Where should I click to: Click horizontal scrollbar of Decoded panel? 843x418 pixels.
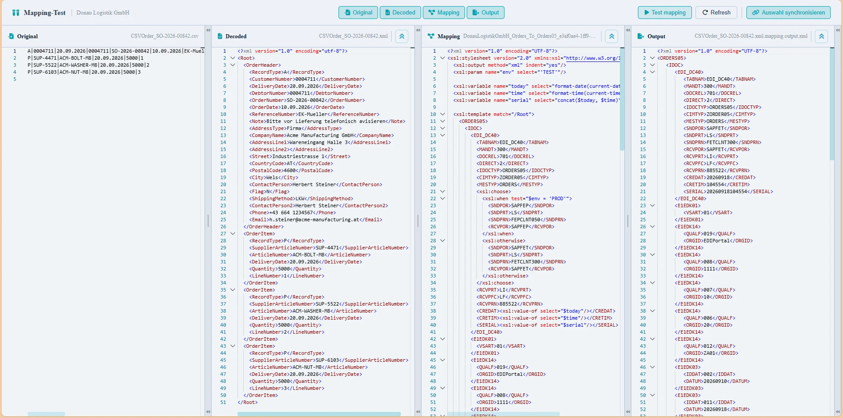pos(319,414)
